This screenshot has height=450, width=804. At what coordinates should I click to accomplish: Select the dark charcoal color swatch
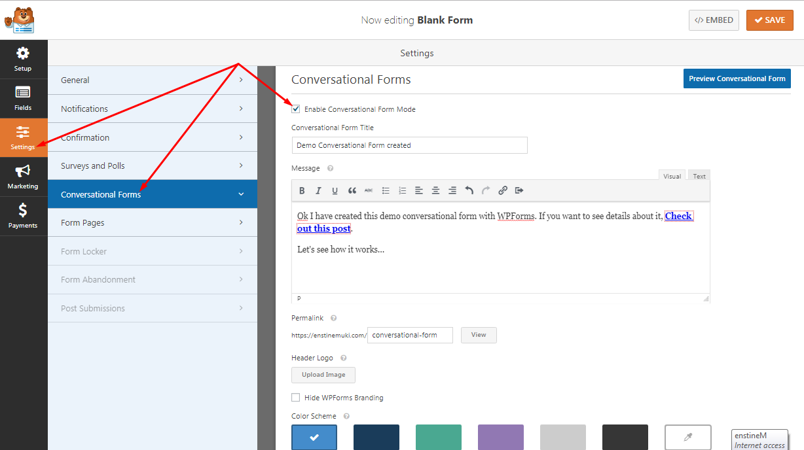click(x=625, y=437)
